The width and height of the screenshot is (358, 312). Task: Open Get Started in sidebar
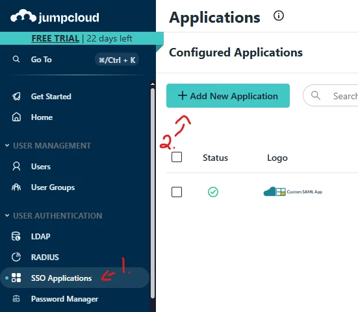[x=51, y=97]
